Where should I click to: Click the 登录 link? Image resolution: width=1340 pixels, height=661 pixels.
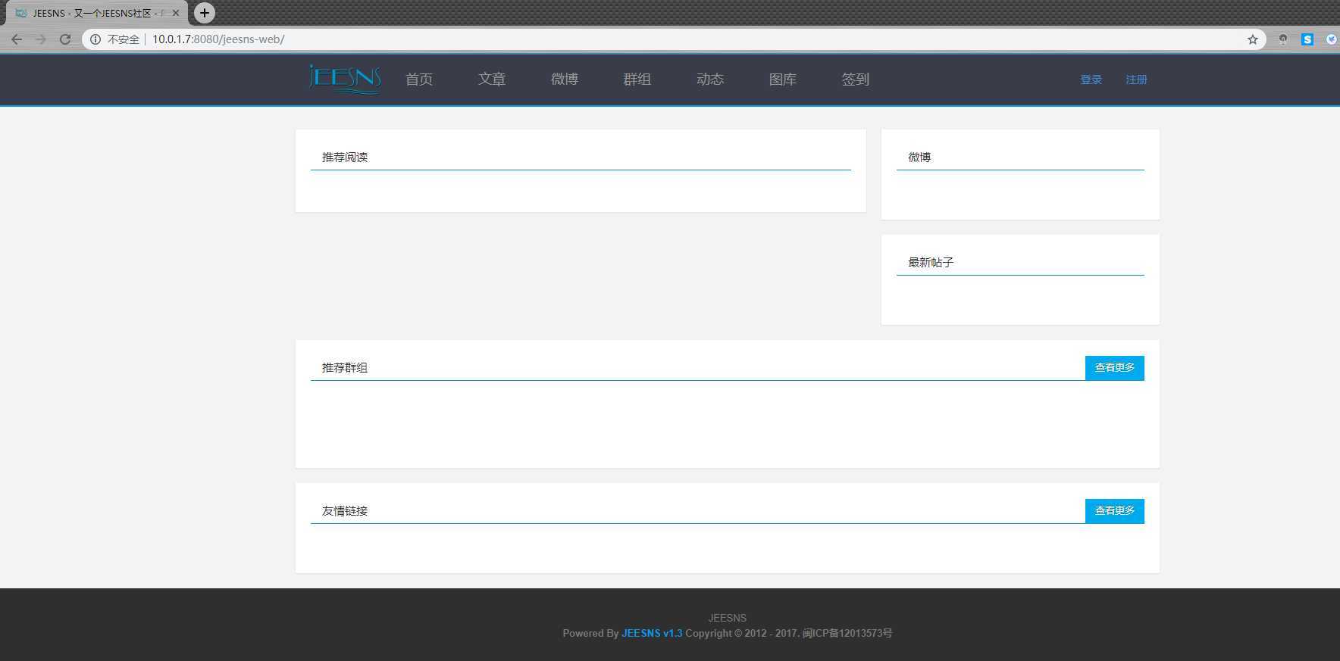(x=1091, y=80)
